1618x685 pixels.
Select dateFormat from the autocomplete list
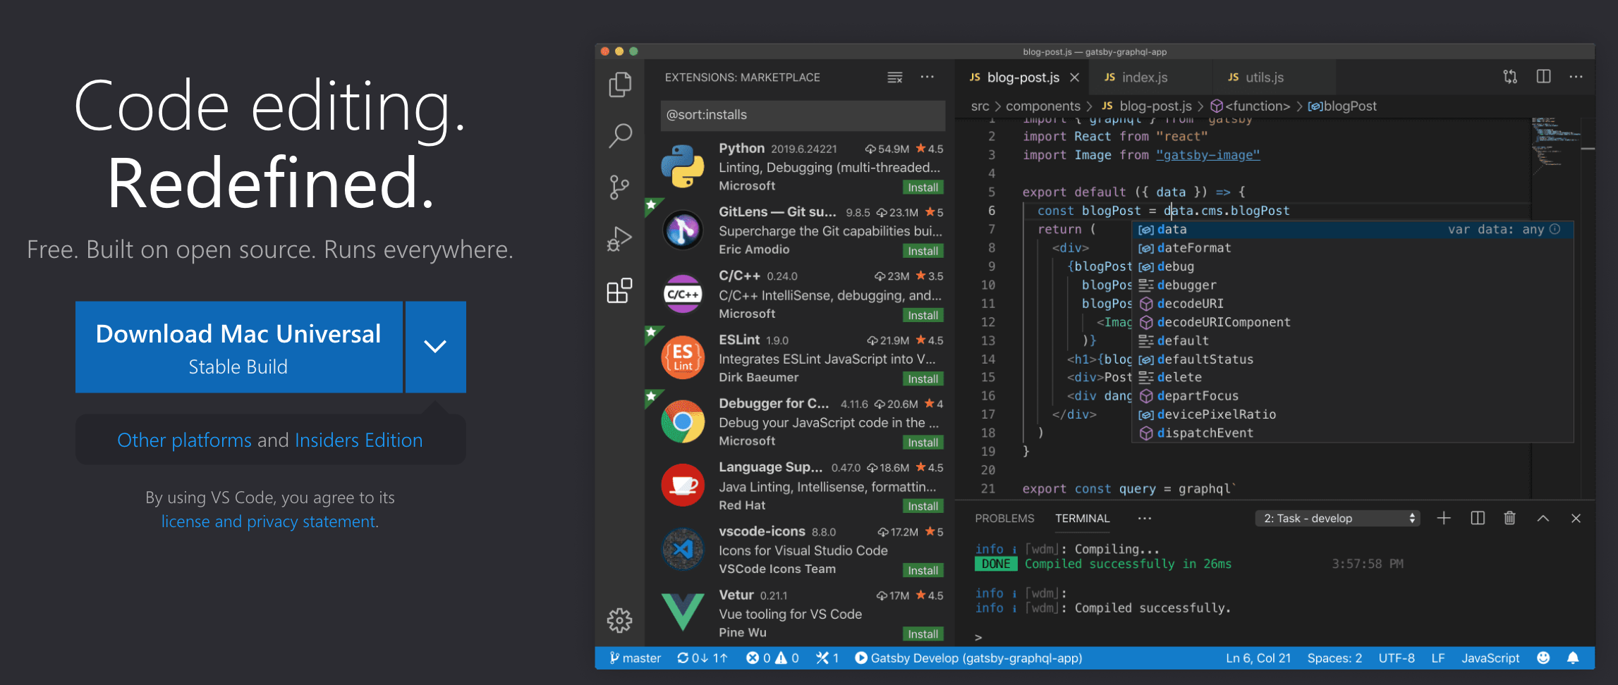coord(1193,248)
